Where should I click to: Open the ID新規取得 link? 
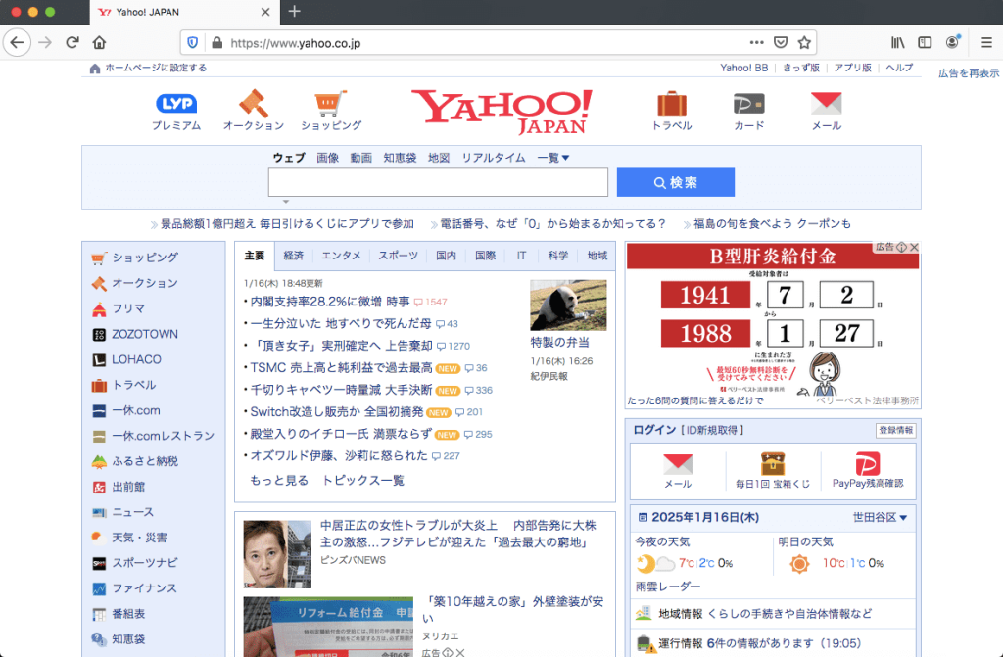tap(711, 430)
